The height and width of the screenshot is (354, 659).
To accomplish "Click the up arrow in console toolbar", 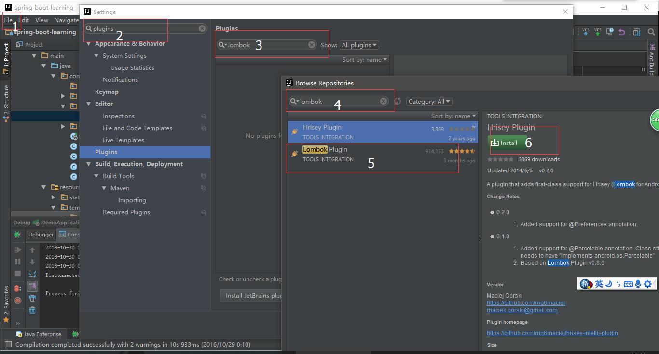I will point(32,249).
